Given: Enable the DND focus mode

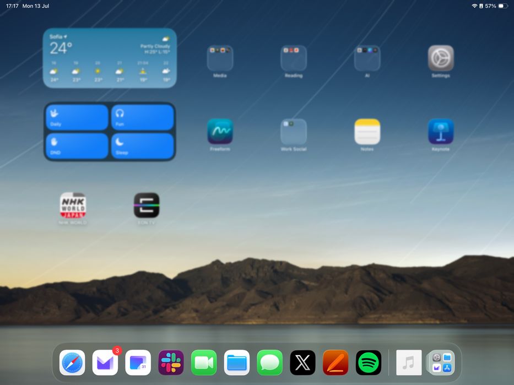Looking at the screenshot, I should point(77,146).
